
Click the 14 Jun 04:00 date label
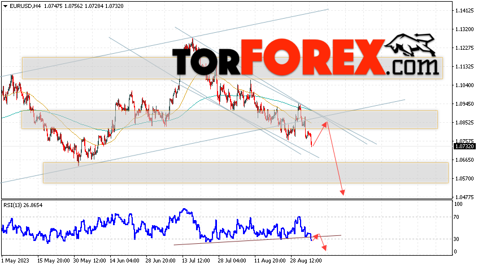click(x=125, y=261)
